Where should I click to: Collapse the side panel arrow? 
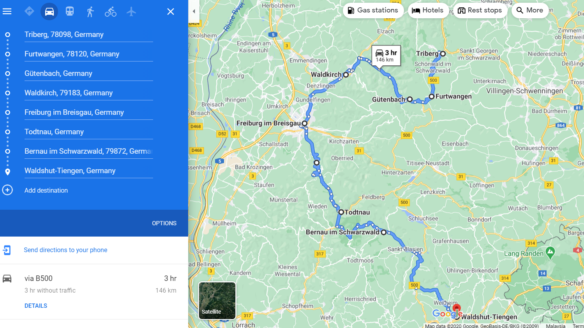click(194, 11)
